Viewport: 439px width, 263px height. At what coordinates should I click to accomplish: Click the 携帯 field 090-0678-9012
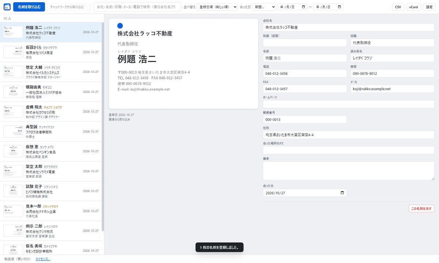393,73
